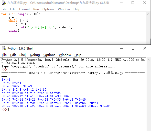Open Window menu in editor window
The height and width of the screenshot is (131, 151).
(64, 9)
